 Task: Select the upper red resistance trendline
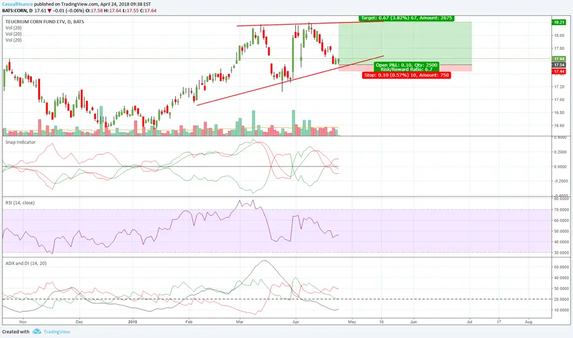pos(310,24)
